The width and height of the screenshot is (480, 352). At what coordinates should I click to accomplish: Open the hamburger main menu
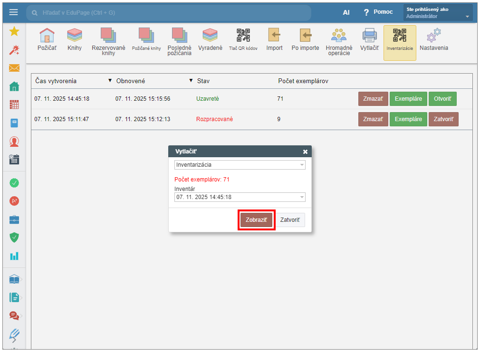click(x=13, y=12)
